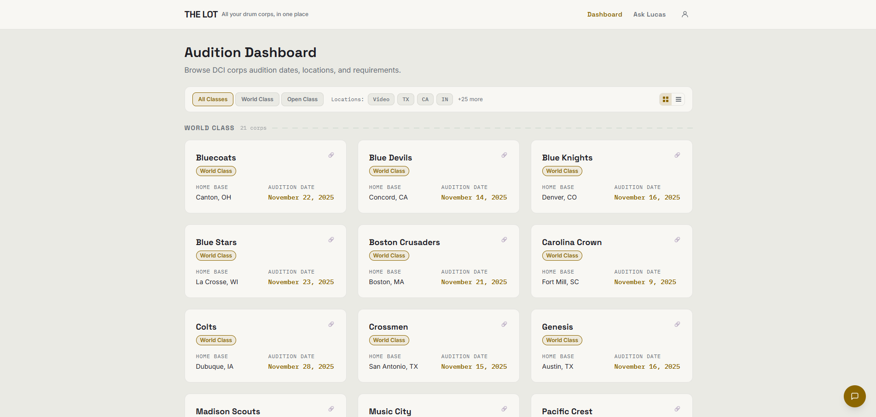Copy link icon on Madison Scouts card

pyautogui.click(x=331, y=409)
